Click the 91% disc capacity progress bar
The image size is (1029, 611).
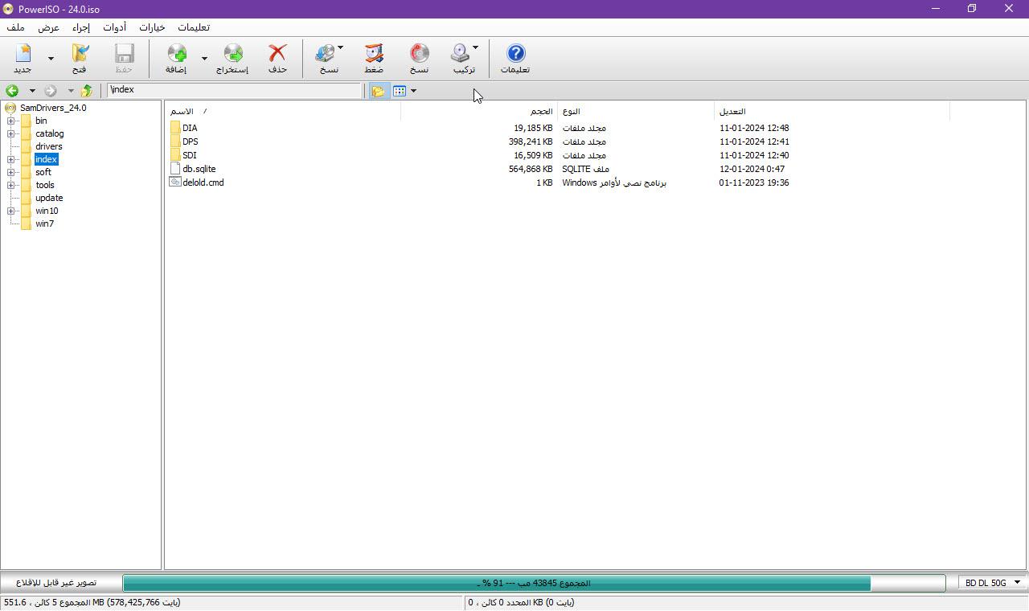click(534, 583)
